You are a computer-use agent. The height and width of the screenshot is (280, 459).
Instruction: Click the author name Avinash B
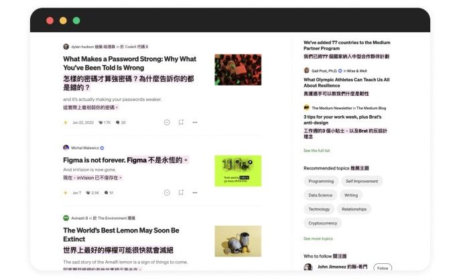click(80, 218)
